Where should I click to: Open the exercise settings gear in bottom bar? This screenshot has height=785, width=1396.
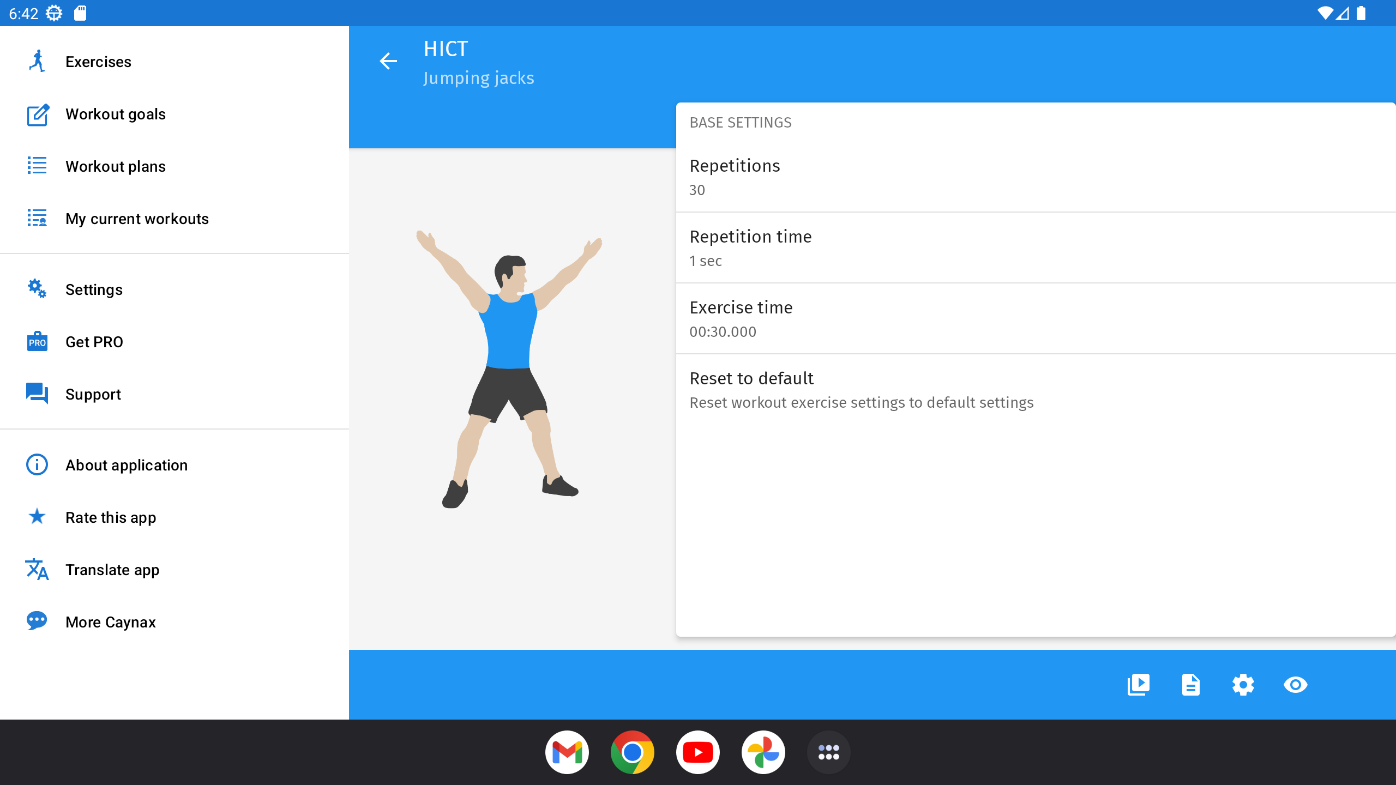pyautogui.click(x=1243, y=685)
